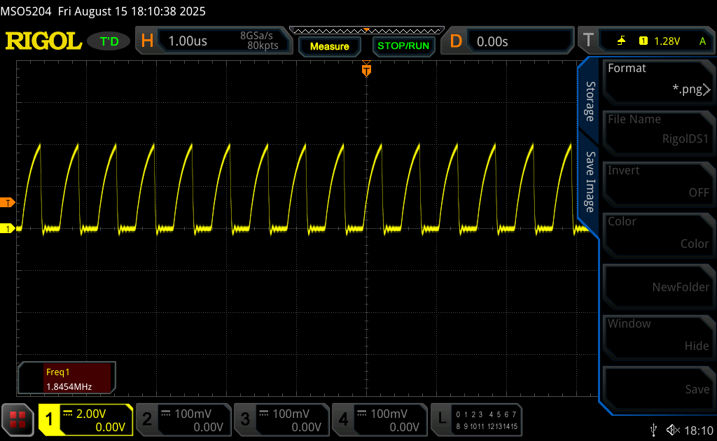Image resolution: width=717 pixels, height=441 pixels.
Task: Open the Color option menu
Action: tap(657, 232)
